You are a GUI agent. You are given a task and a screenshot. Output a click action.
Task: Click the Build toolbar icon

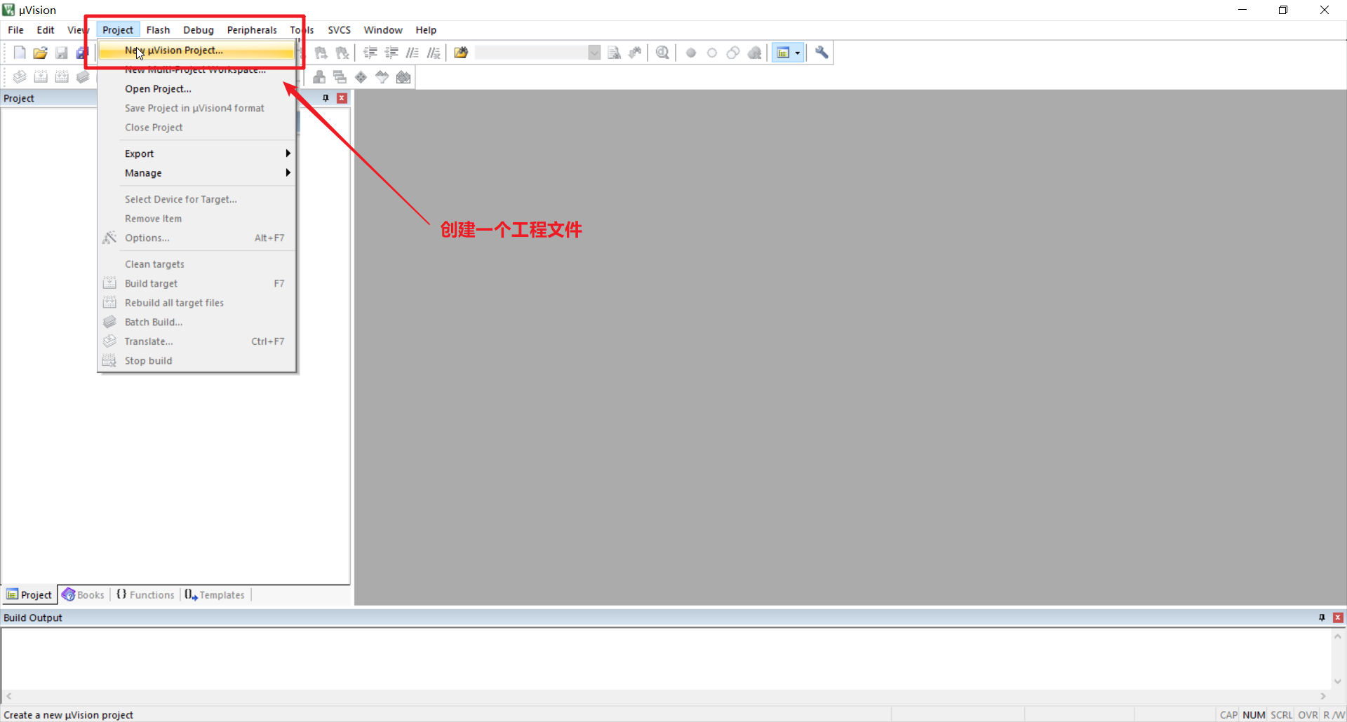[x=41, y=77]
